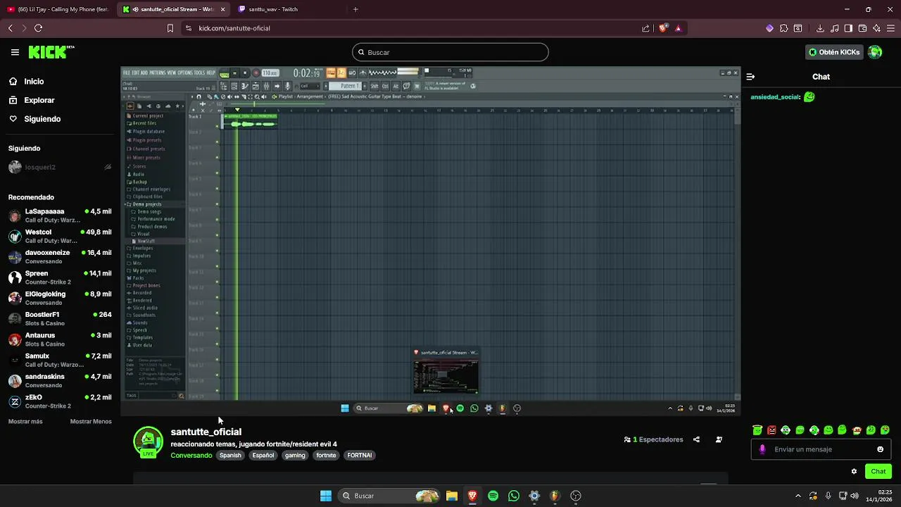Share the santutte_oficial stream
The image size is (901, 507).
coord(696,439)
